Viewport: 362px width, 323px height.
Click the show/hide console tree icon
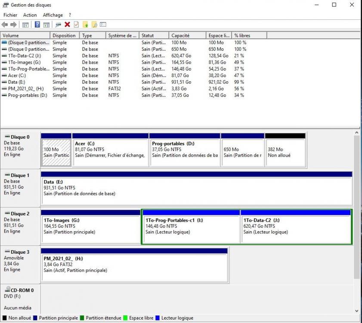coord(26,25)
